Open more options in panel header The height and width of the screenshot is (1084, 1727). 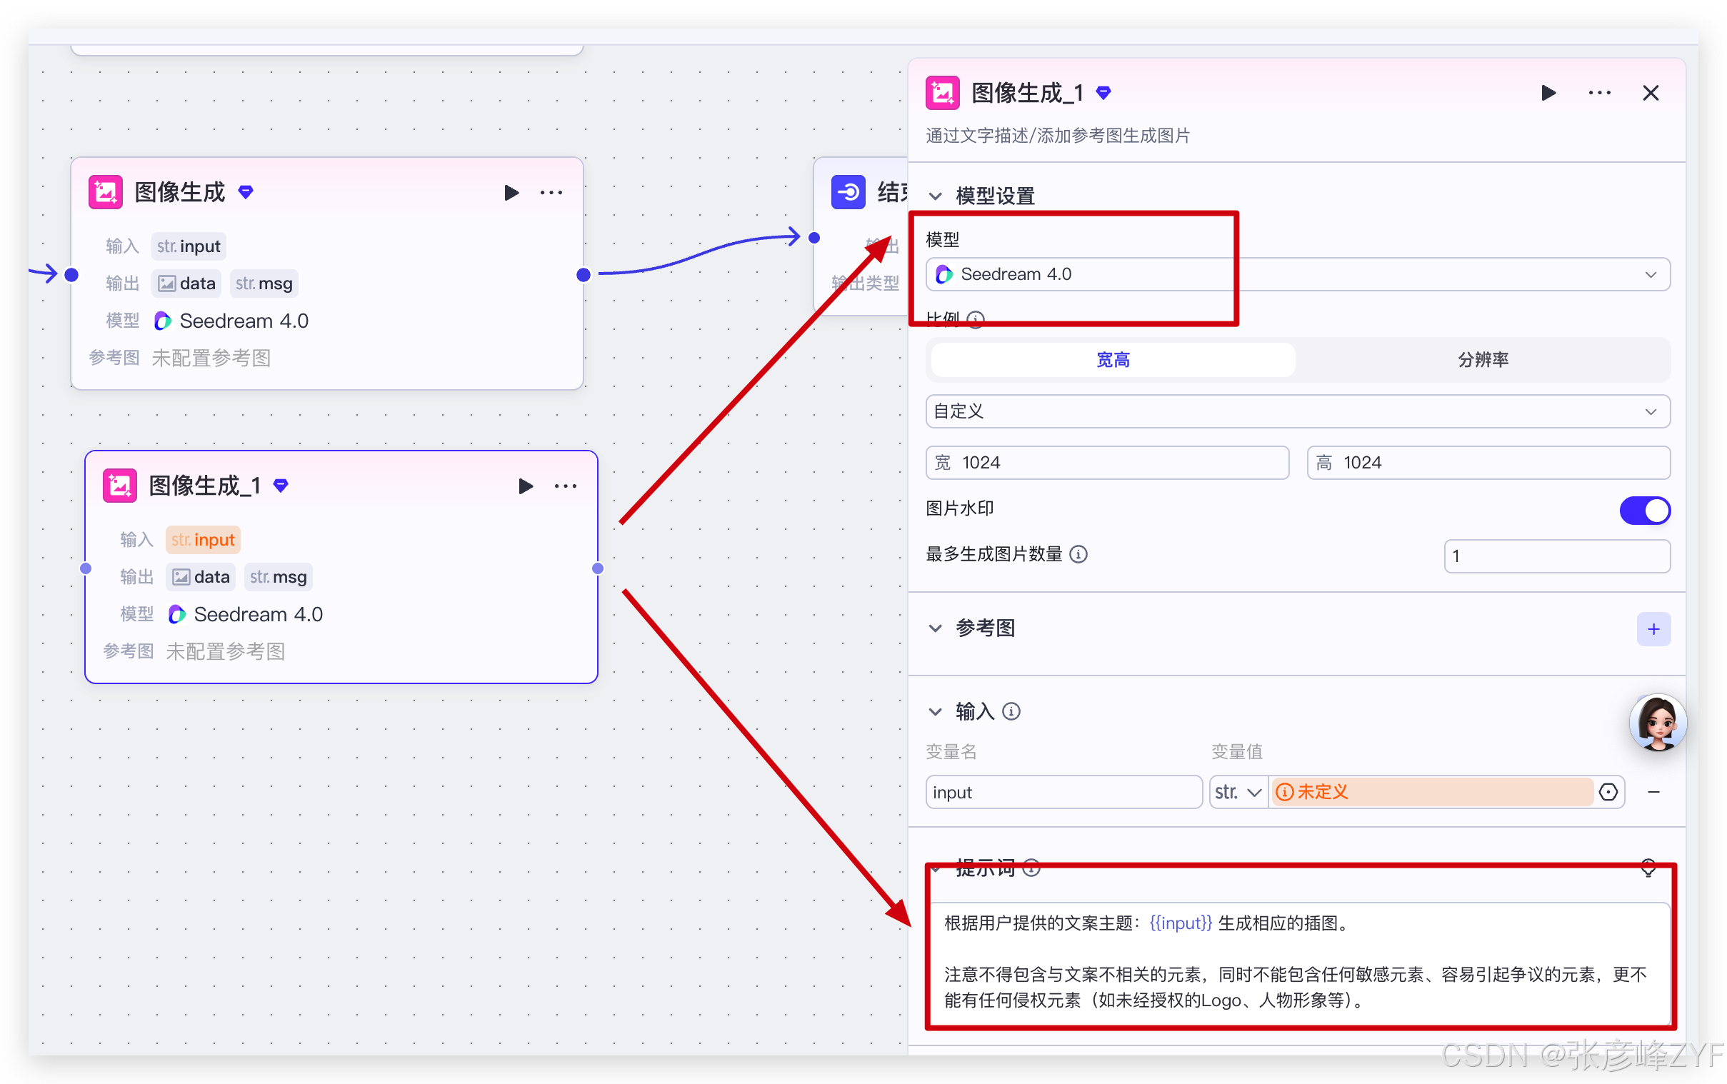tap(1599, 94)
